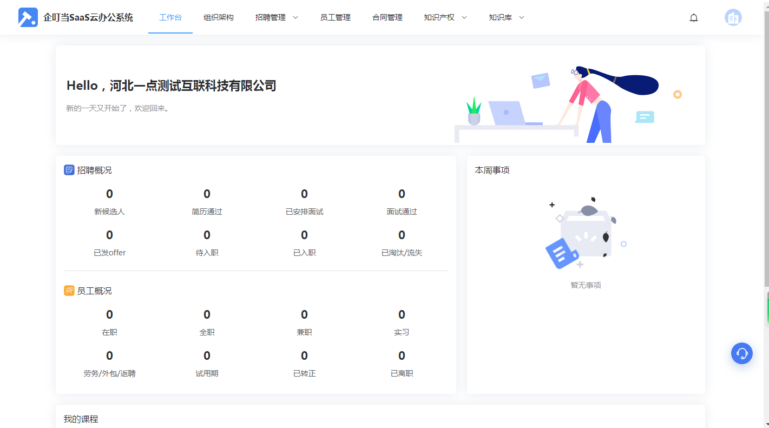Click the 员工概况 heading text
The height and width of the screenshot is (428, 769).
click(x=94, y=291)
